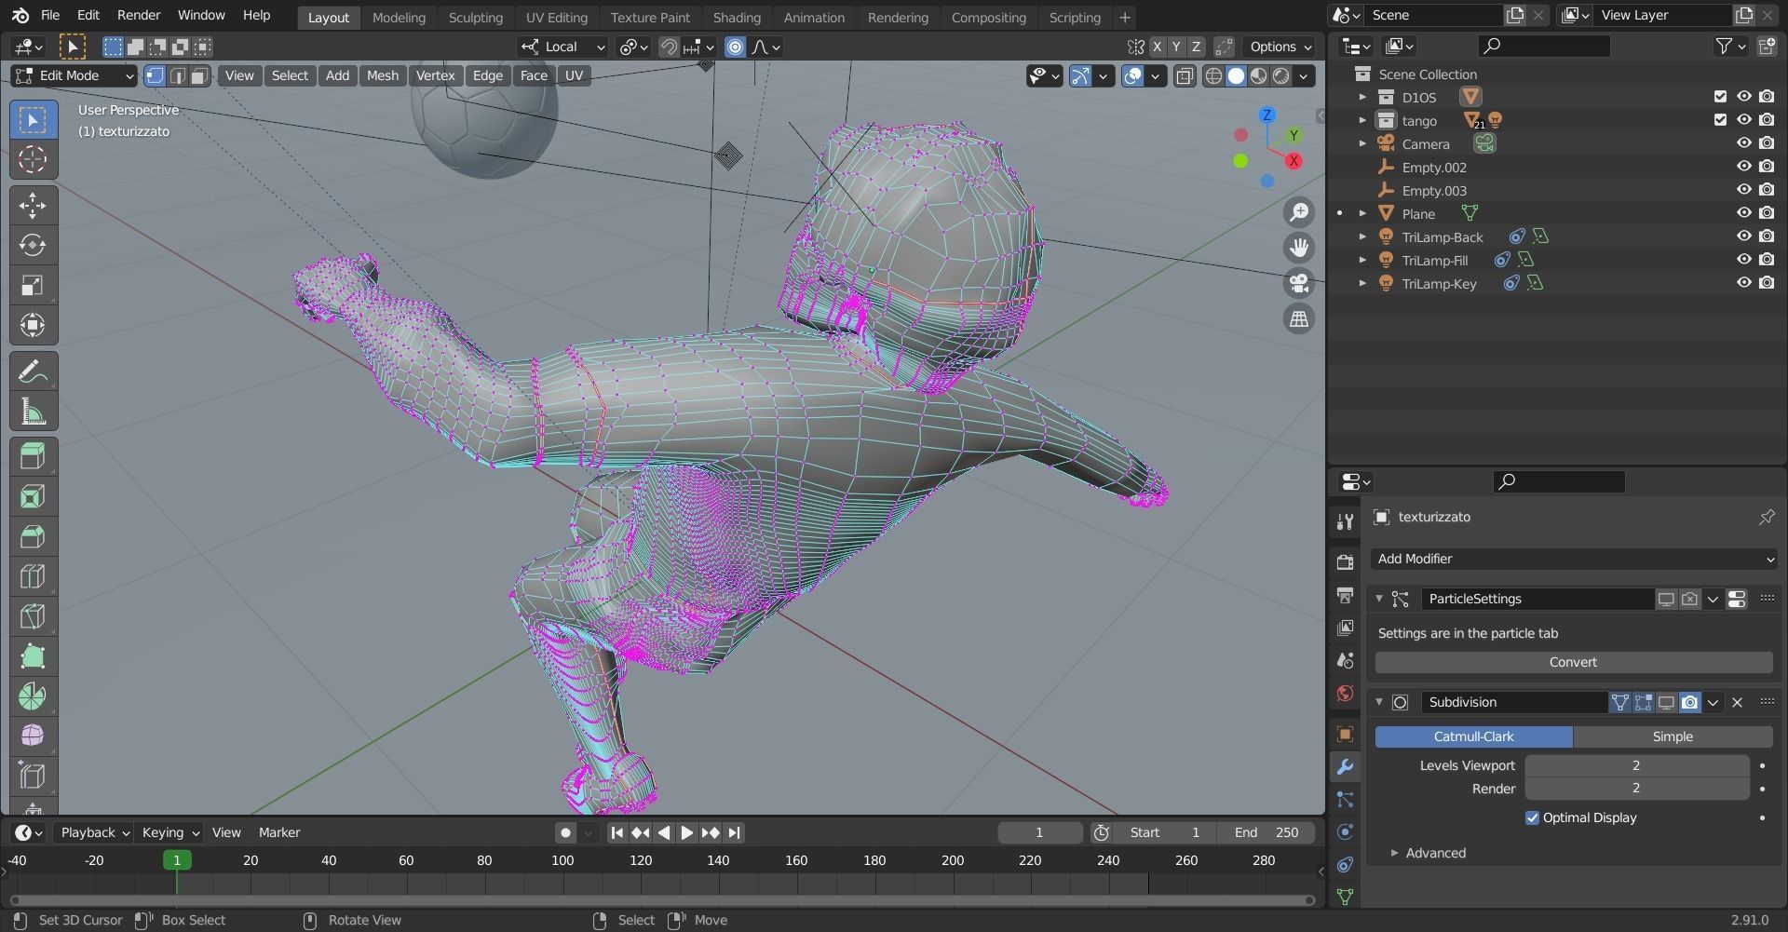
Task: Open the Mesh menu in viewport header
Action: 382,76
